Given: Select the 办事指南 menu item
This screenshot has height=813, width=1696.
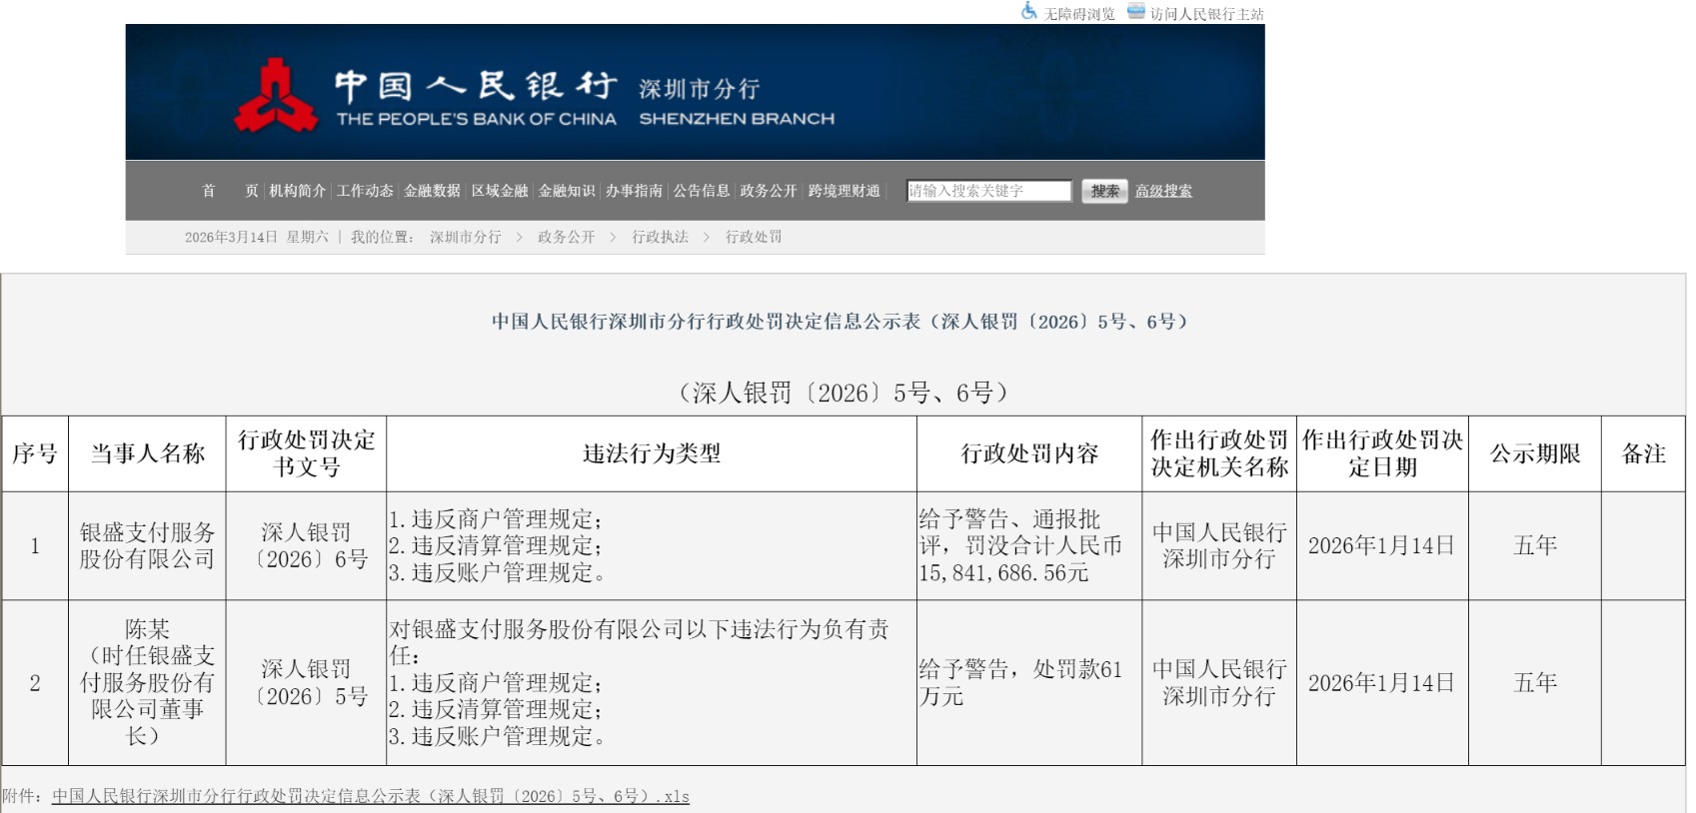Looking at the screenshot, I should [x=634, y=191].
